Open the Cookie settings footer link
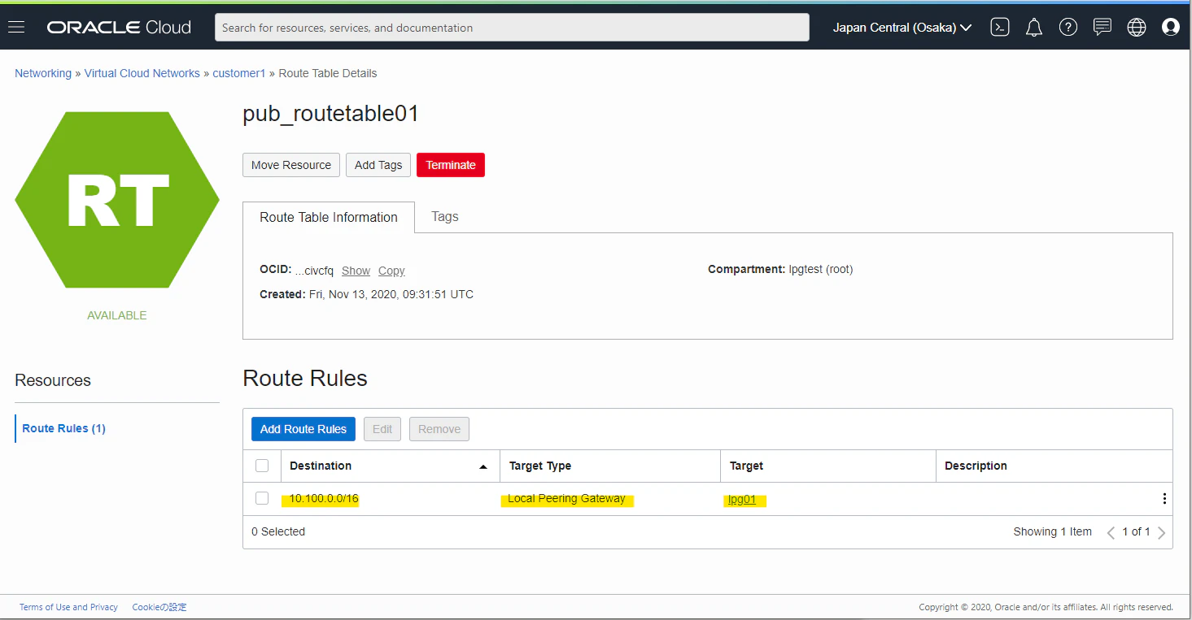This screenshot has height=620, width=1192. [159, 607]
